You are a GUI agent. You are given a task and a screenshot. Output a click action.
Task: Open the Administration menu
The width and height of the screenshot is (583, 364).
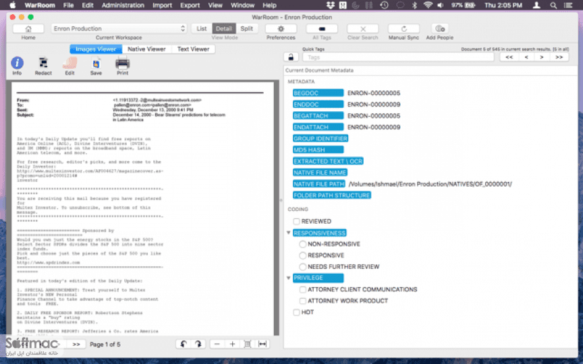123,5
